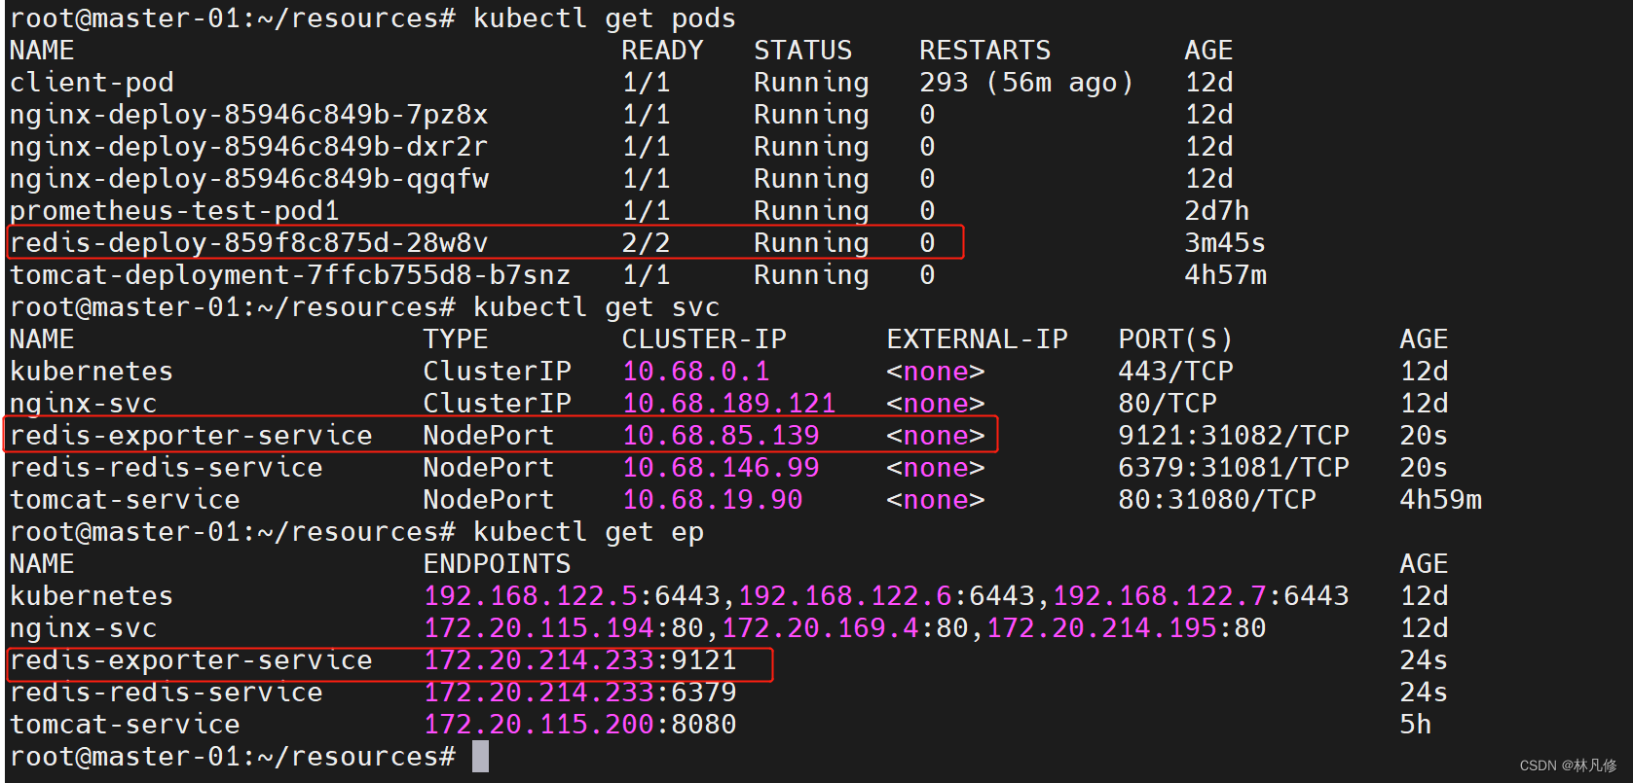Click the endpoint 192.168.122.7:6443
Viewport: 1633px width, 783px height.
[1200, 596]
